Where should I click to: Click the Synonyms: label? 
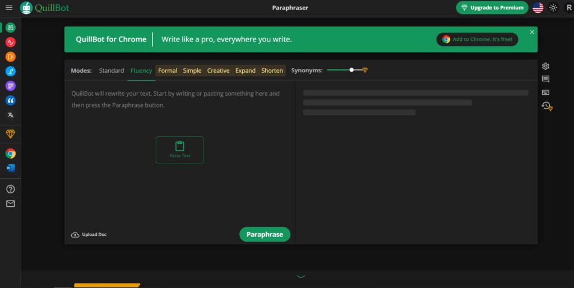point(307,71)
